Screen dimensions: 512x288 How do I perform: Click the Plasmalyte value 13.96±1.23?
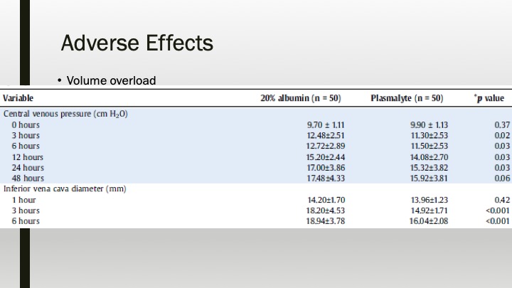tap(427, 200)
